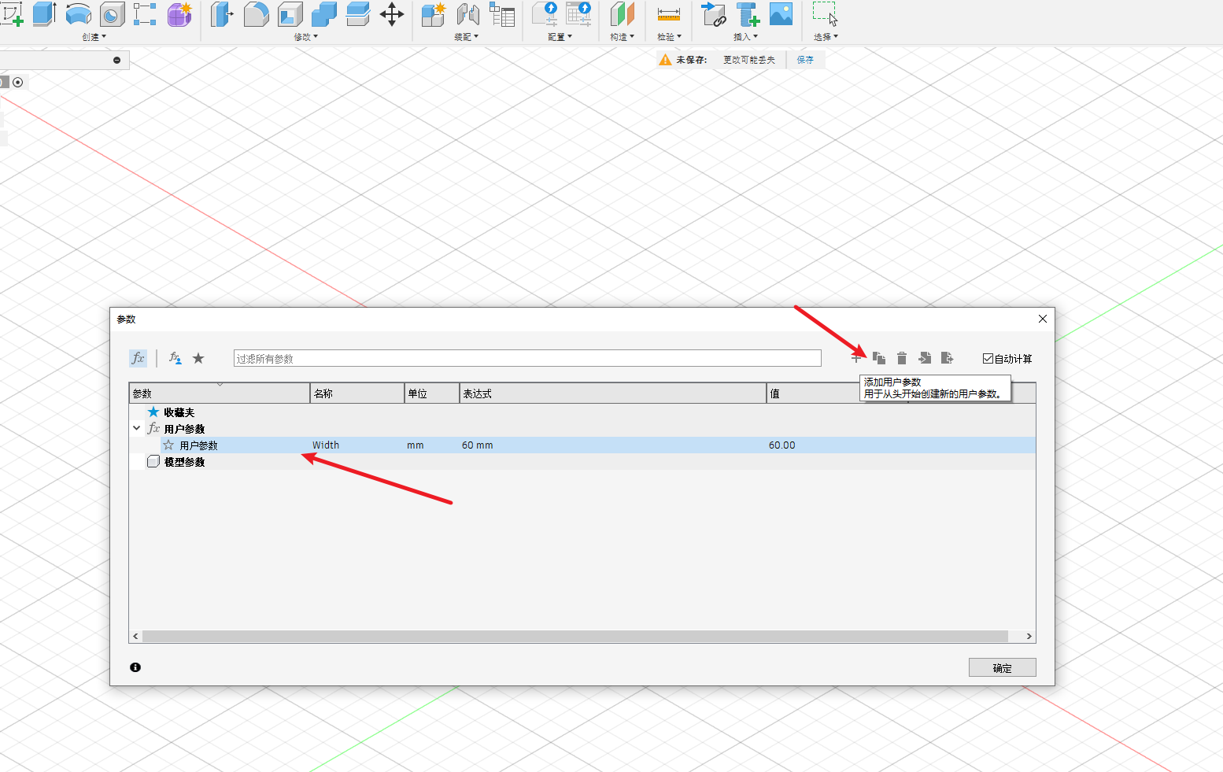The width and height of the screenshot is (1223, 772).
Task: Select the Move/Copy cross-arrows tool
Action: [392, 14]
